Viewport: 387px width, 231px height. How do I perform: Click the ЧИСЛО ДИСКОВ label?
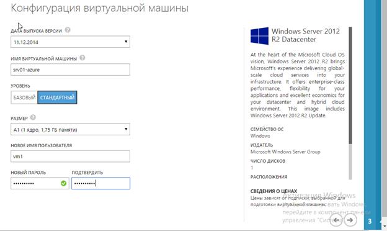pos(268,161)
